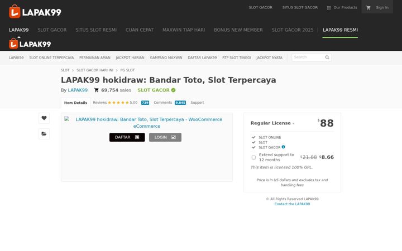The width and height of the screenshot is (402, 251).
Task: Open the author LAPAK99 link after By
Action: click(78, 90)
